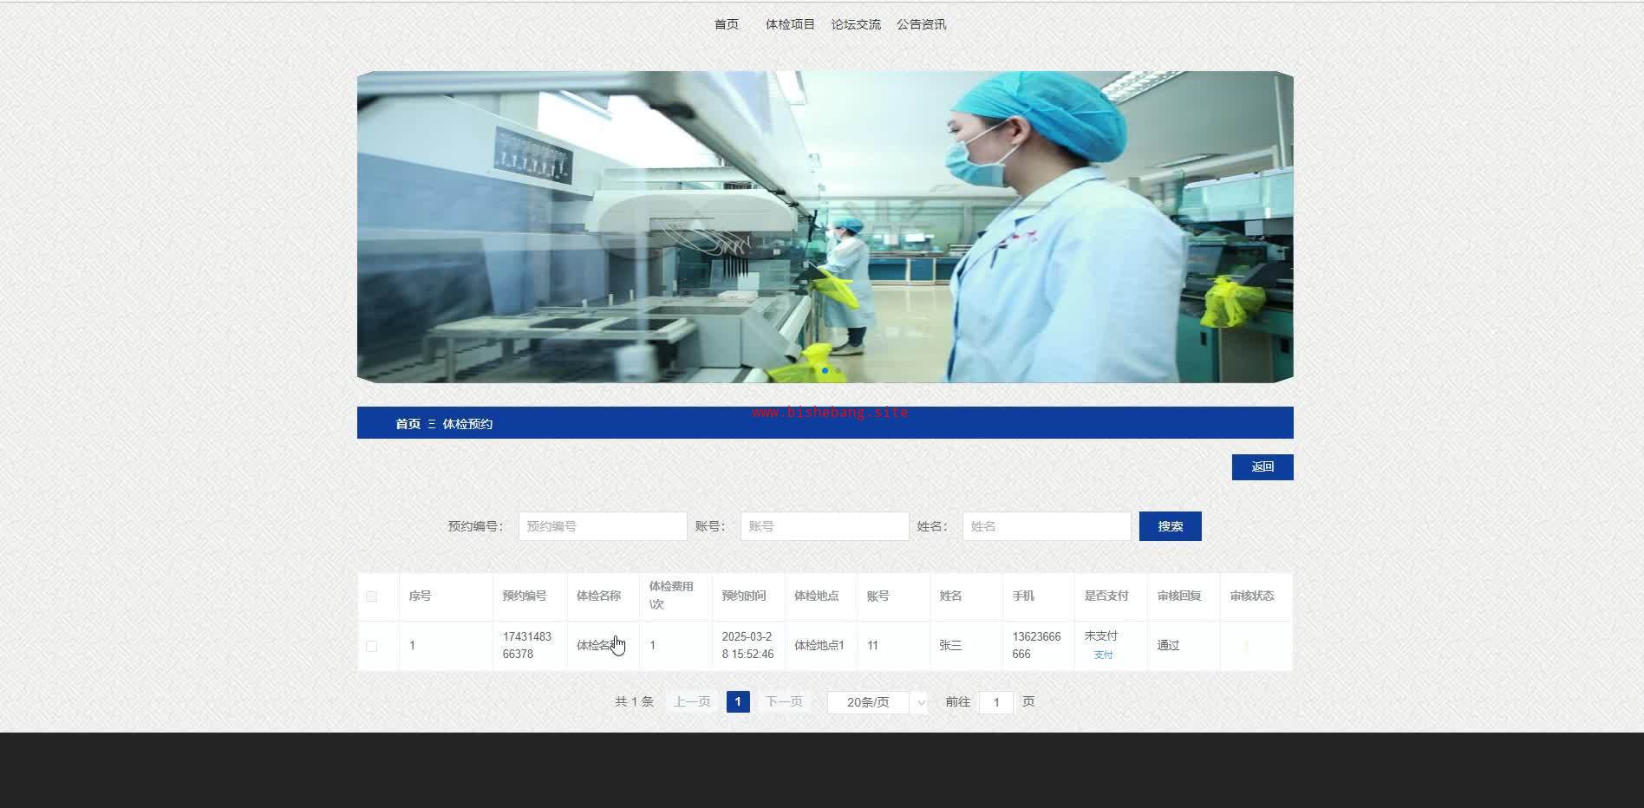Toggle the select-all checkbox in table header
Screen dimensions: 1644x808
(x=372, y=596)
